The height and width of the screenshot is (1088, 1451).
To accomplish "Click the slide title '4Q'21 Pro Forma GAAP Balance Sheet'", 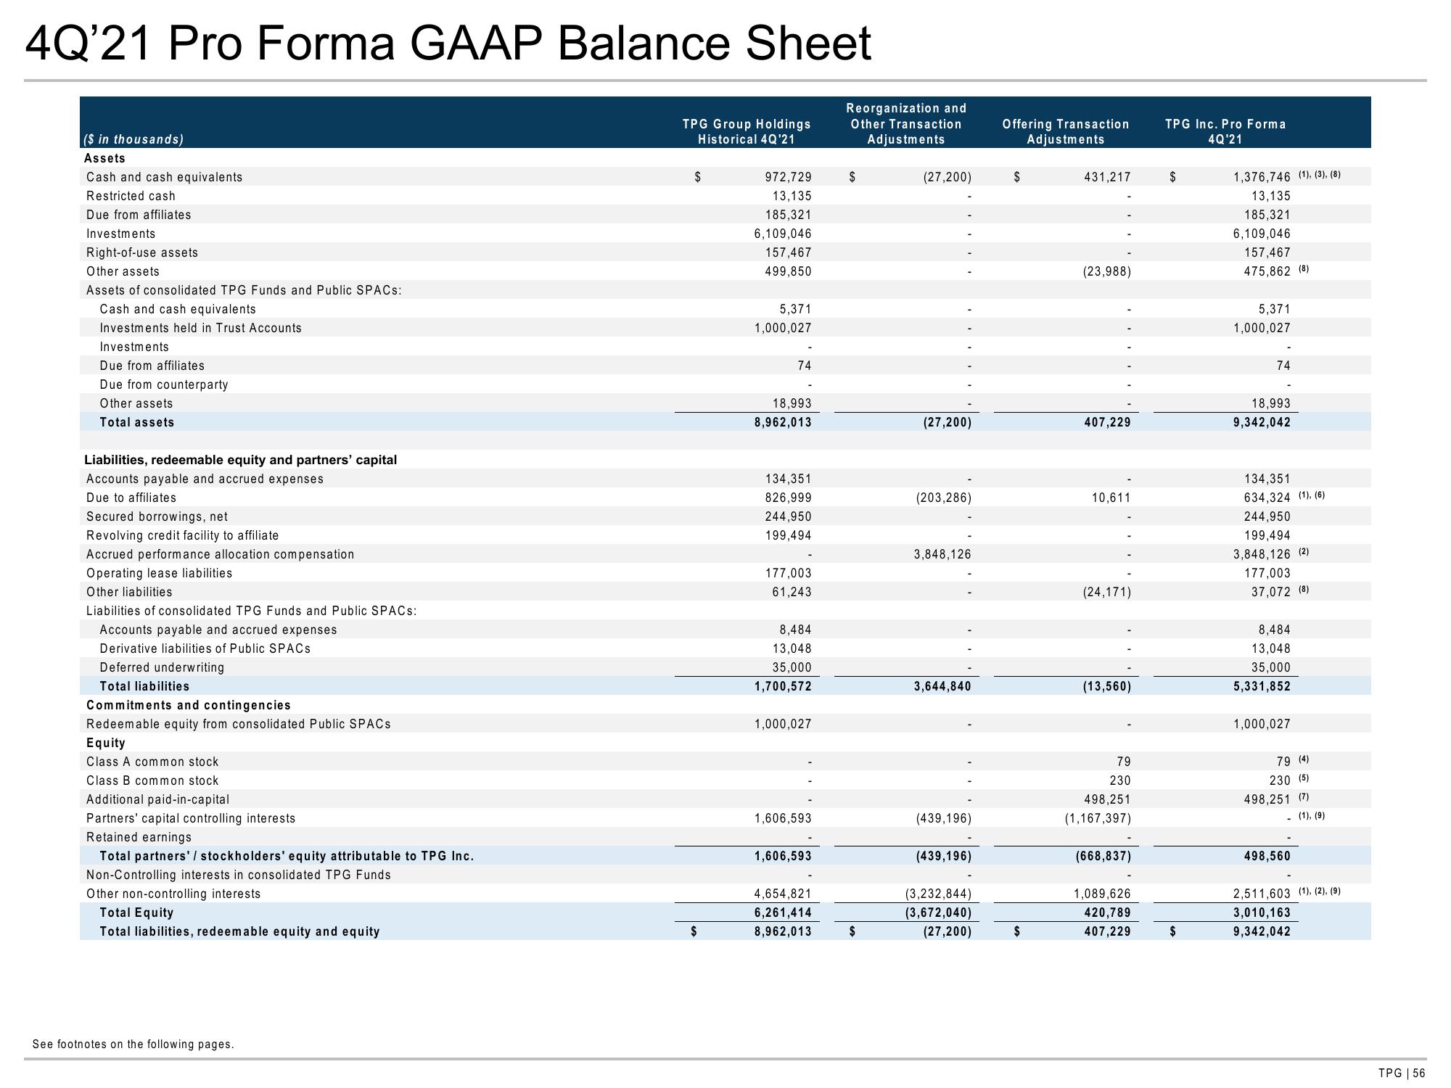I will (x=448, y=44).
